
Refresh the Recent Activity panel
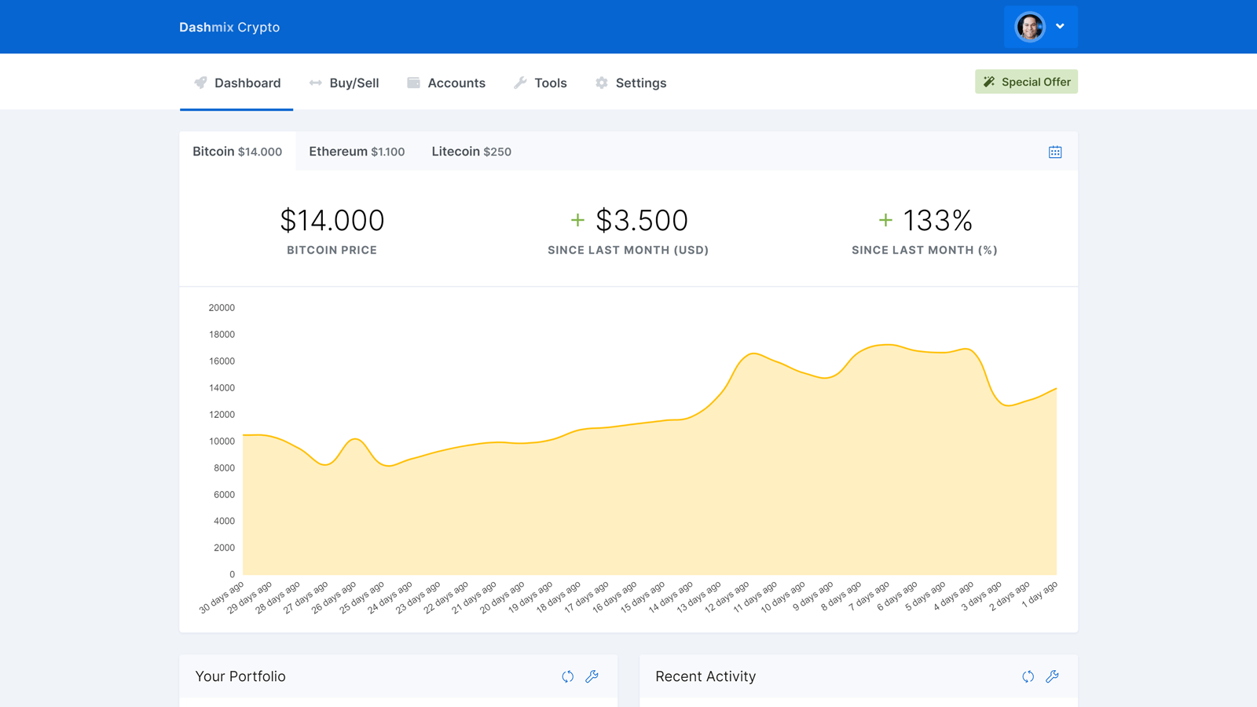[1028, 676]
